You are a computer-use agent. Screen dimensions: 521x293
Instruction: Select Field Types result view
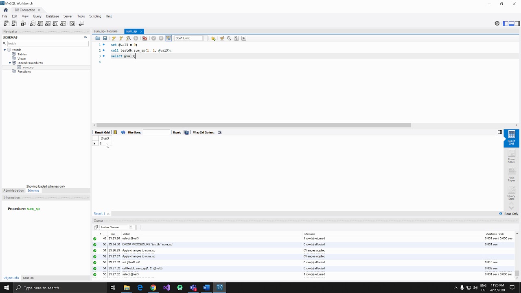click(511, 175)
